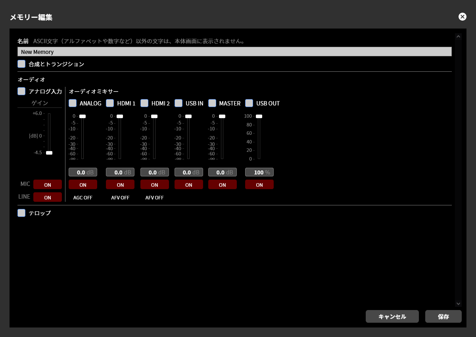
Task: Mute the MASTER channel ON button
Action: point(223,184)
